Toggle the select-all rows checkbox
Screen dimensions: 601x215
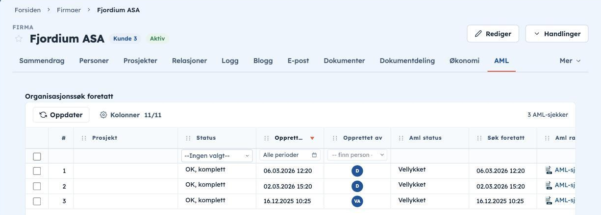coord(37,156)
